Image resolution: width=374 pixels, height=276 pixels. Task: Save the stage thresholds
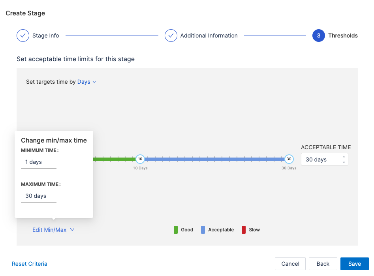point(354,264)
